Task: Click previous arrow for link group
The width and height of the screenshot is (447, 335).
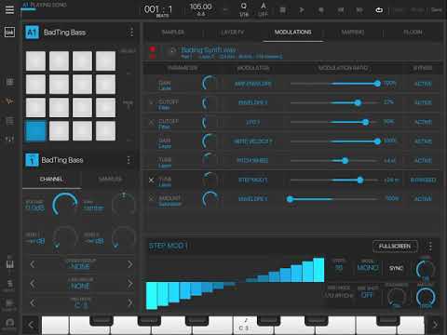Action: [33, 284]
